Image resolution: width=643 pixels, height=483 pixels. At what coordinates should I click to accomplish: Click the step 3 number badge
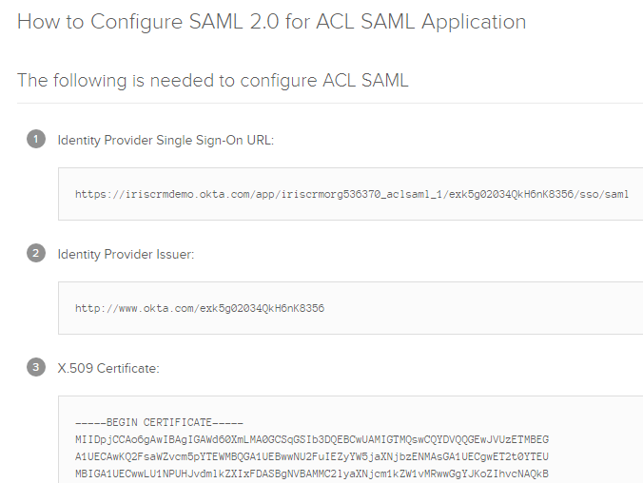(x=36, y=367)
